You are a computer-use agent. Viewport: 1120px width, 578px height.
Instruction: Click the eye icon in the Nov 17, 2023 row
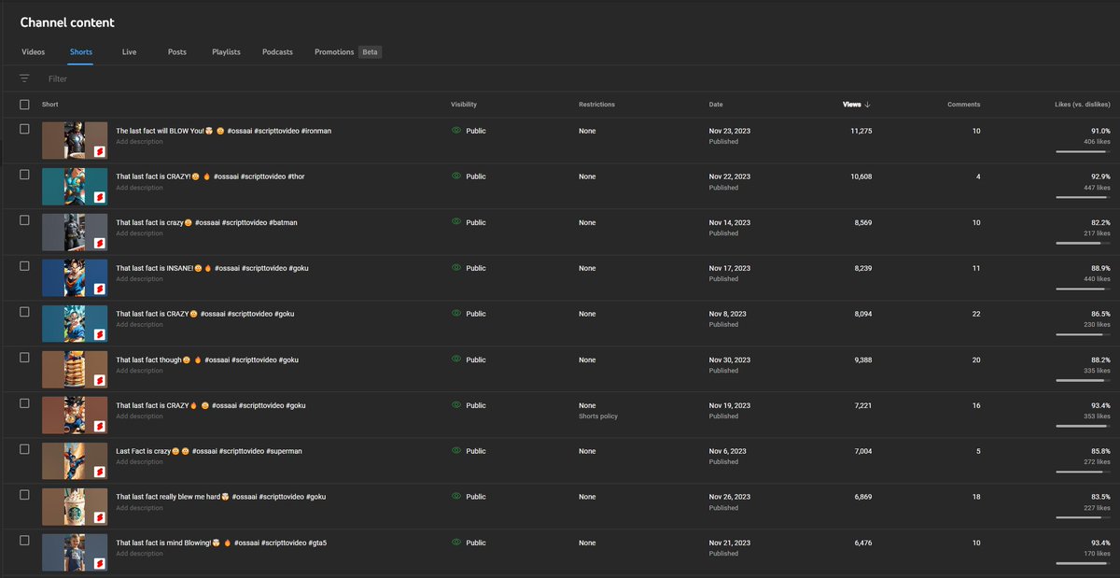(456, 268)
